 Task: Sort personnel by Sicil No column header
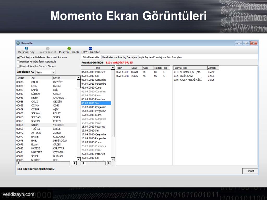(23, 78)
